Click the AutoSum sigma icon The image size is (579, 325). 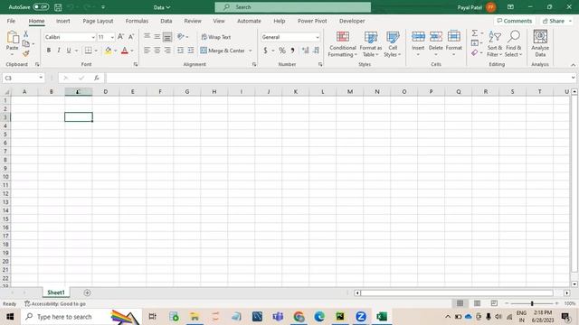pyautogui.click(x=475, y=33)
